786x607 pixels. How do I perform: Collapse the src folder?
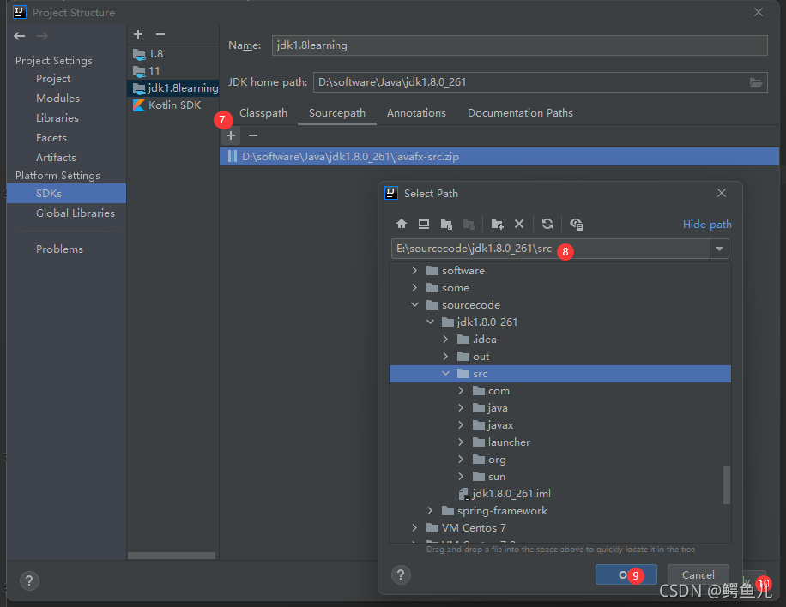point(445,374)
